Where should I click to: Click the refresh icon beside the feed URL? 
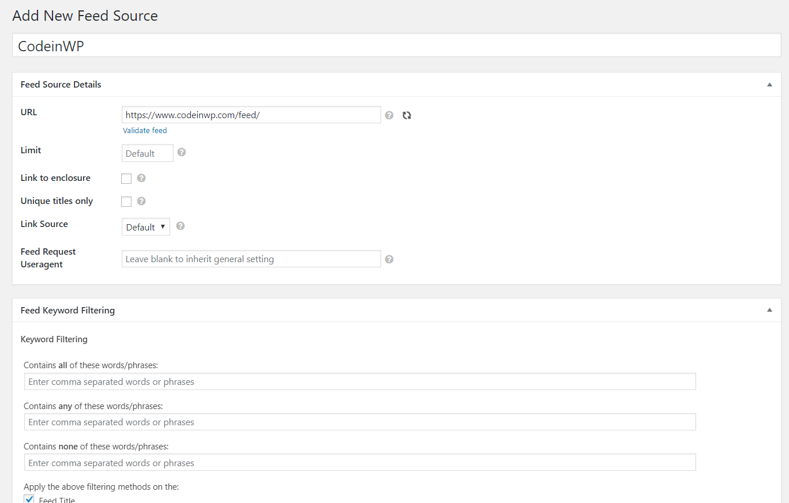pos(407,115)
